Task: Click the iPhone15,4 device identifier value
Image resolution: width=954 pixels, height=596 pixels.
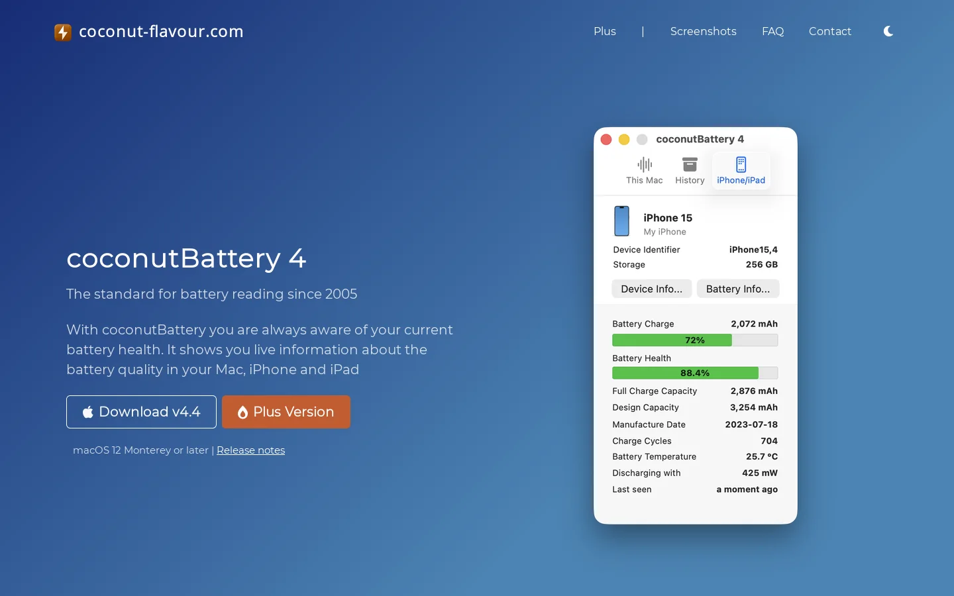Action: point(753,250)
